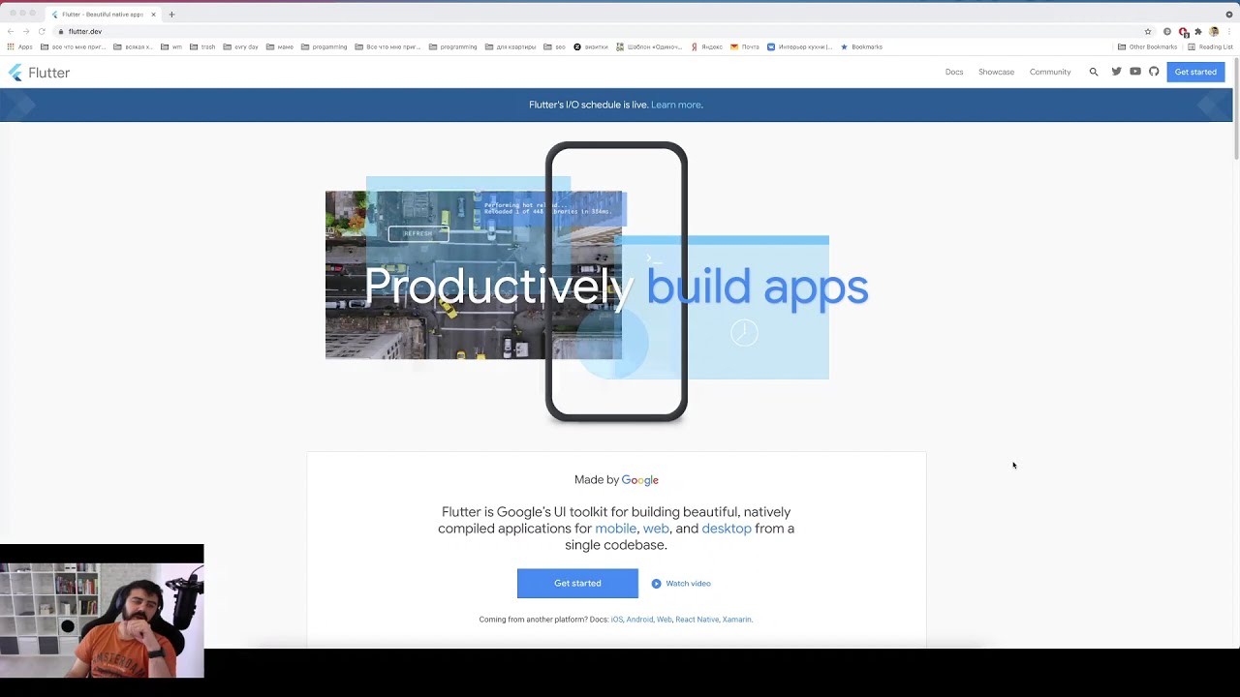Open the Extensions puzzle icon
This screenshot has width=1240, height=697.
coord(1198,31)
